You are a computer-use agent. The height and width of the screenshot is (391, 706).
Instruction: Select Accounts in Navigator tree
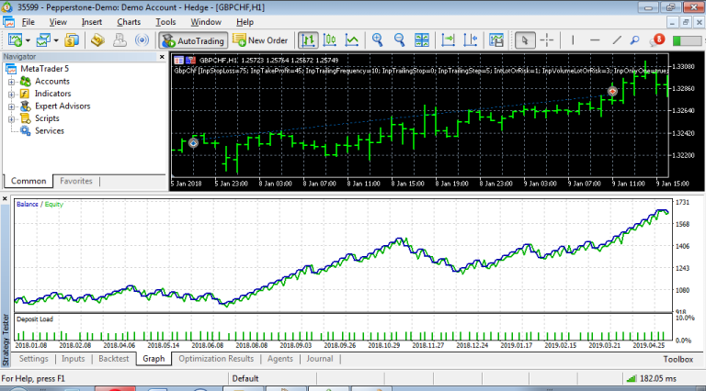pos(52,82)
